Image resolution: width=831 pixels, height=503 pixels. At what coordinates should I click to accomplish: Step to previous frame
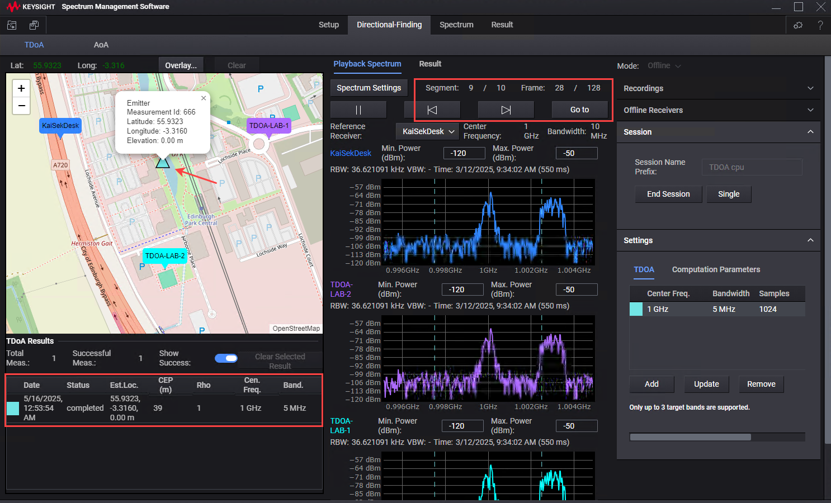432,110
